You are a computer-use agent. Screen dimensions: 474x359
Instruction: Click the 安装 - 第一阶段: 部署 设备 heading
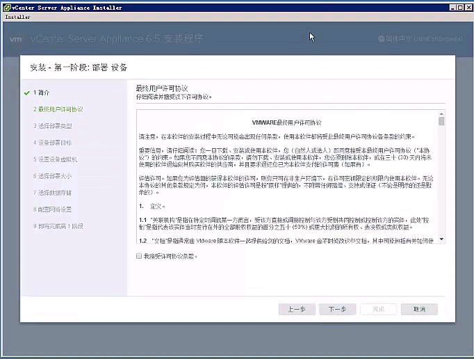(79, 67)
